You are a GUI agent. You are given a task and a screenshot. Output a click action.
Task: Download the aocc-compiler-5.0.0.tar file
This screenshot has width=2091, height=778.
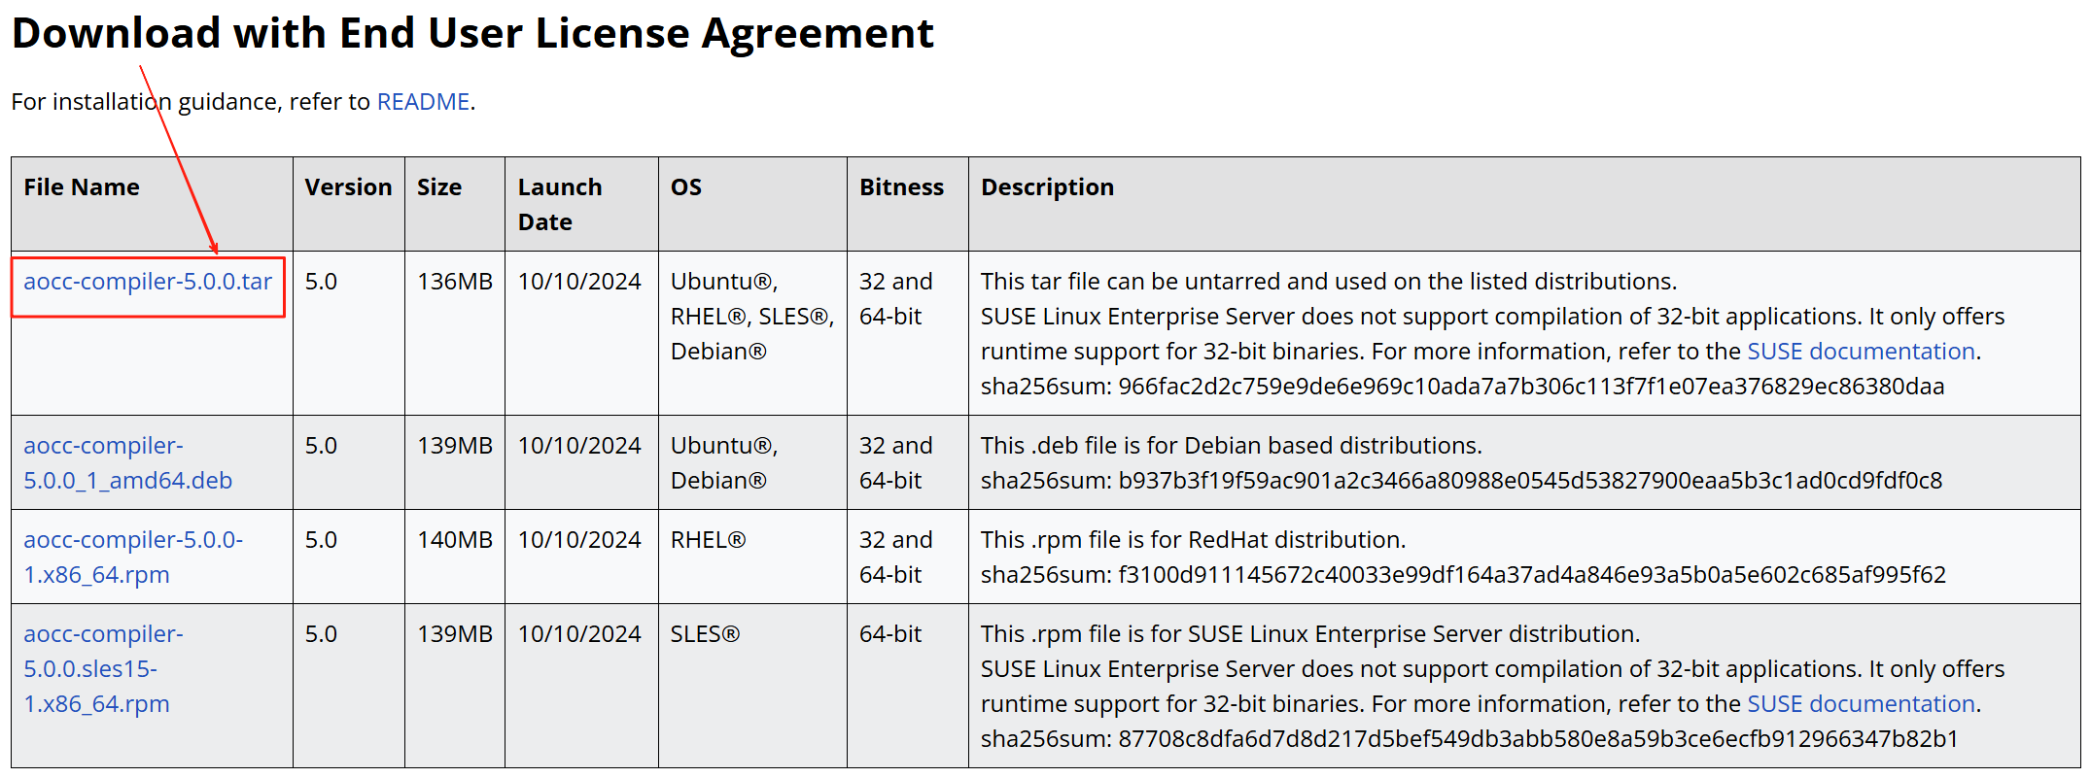[x=148, y=282]
